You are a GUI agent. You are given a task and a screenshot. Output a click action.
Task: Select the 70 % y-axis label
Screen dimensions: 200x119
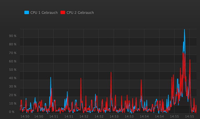coord(13,53)
